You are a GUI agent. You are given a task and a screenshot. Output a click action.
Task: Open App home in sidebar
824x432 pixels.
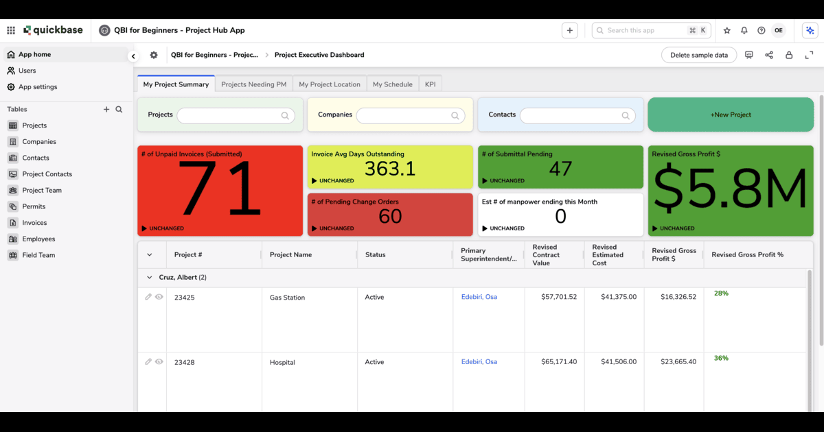click(x=66, y=54)
